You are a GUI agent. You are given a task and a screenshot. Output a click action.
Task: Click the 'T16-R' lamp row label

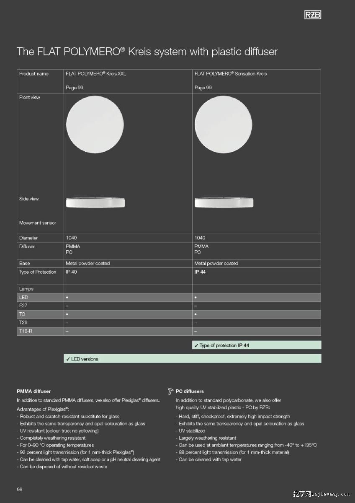(x=26, y=331)
